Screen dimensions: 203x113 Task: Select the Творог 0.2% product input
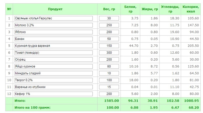coord(54,80)
